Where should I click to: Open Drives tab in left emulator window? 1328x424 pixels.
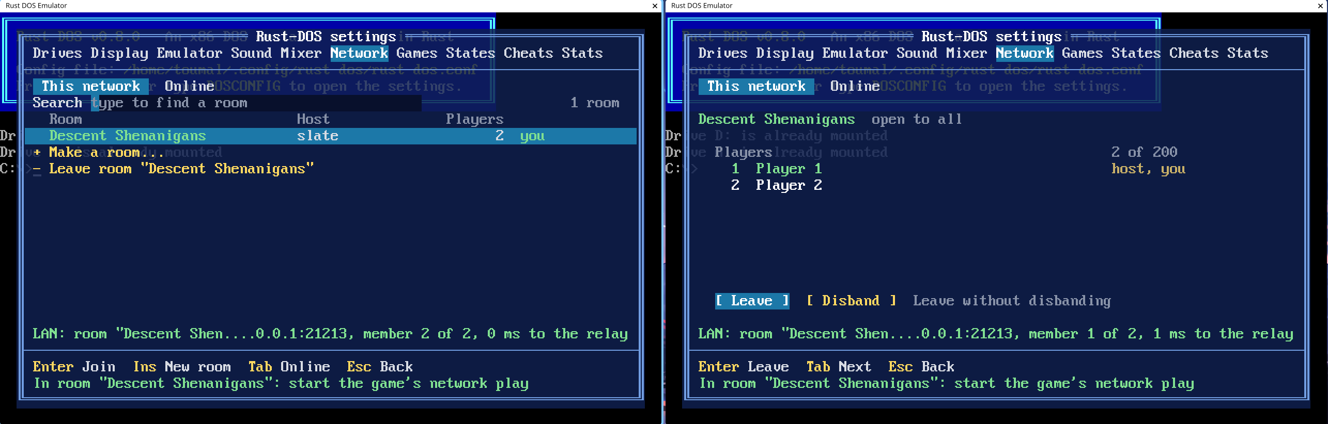pos(57,53)
